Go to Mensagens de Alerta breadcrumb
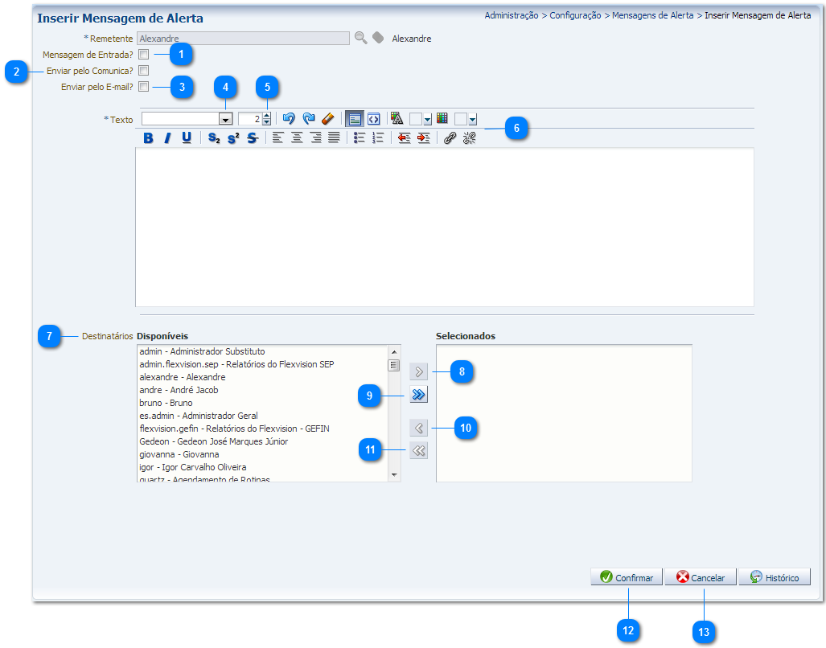Image resolution: width=826 pixels, height=648 pixels. [x=652, y=15]
